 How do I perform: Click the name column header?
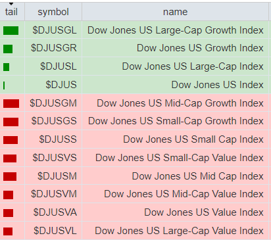tap(175, 12)
